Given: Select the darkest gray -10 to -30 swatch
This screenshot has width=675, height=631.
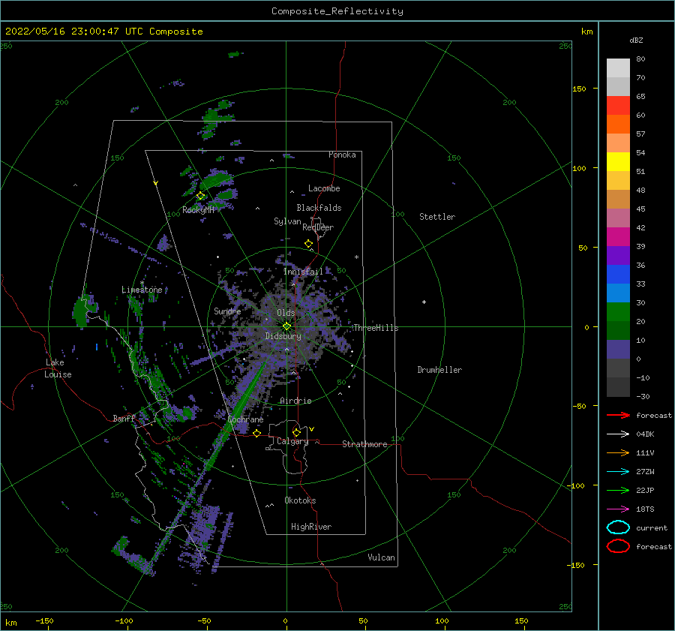Looking at the screenshot, I should (x=618, y=387).
